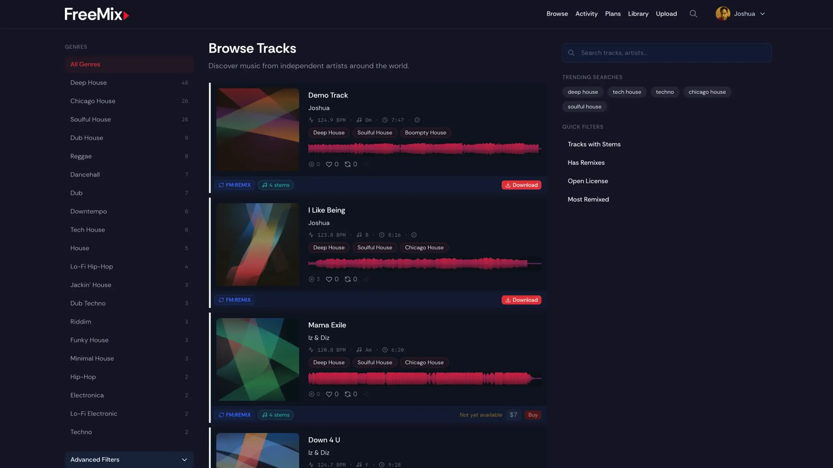This screenshot has height=468, width=833.
Task: Go to the Plans page
Action: (x=613, y=14)
